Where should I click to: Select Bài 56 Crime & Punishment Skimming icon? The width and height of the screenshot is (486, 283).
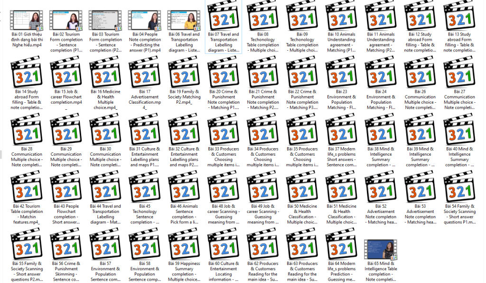pos(66,245)
